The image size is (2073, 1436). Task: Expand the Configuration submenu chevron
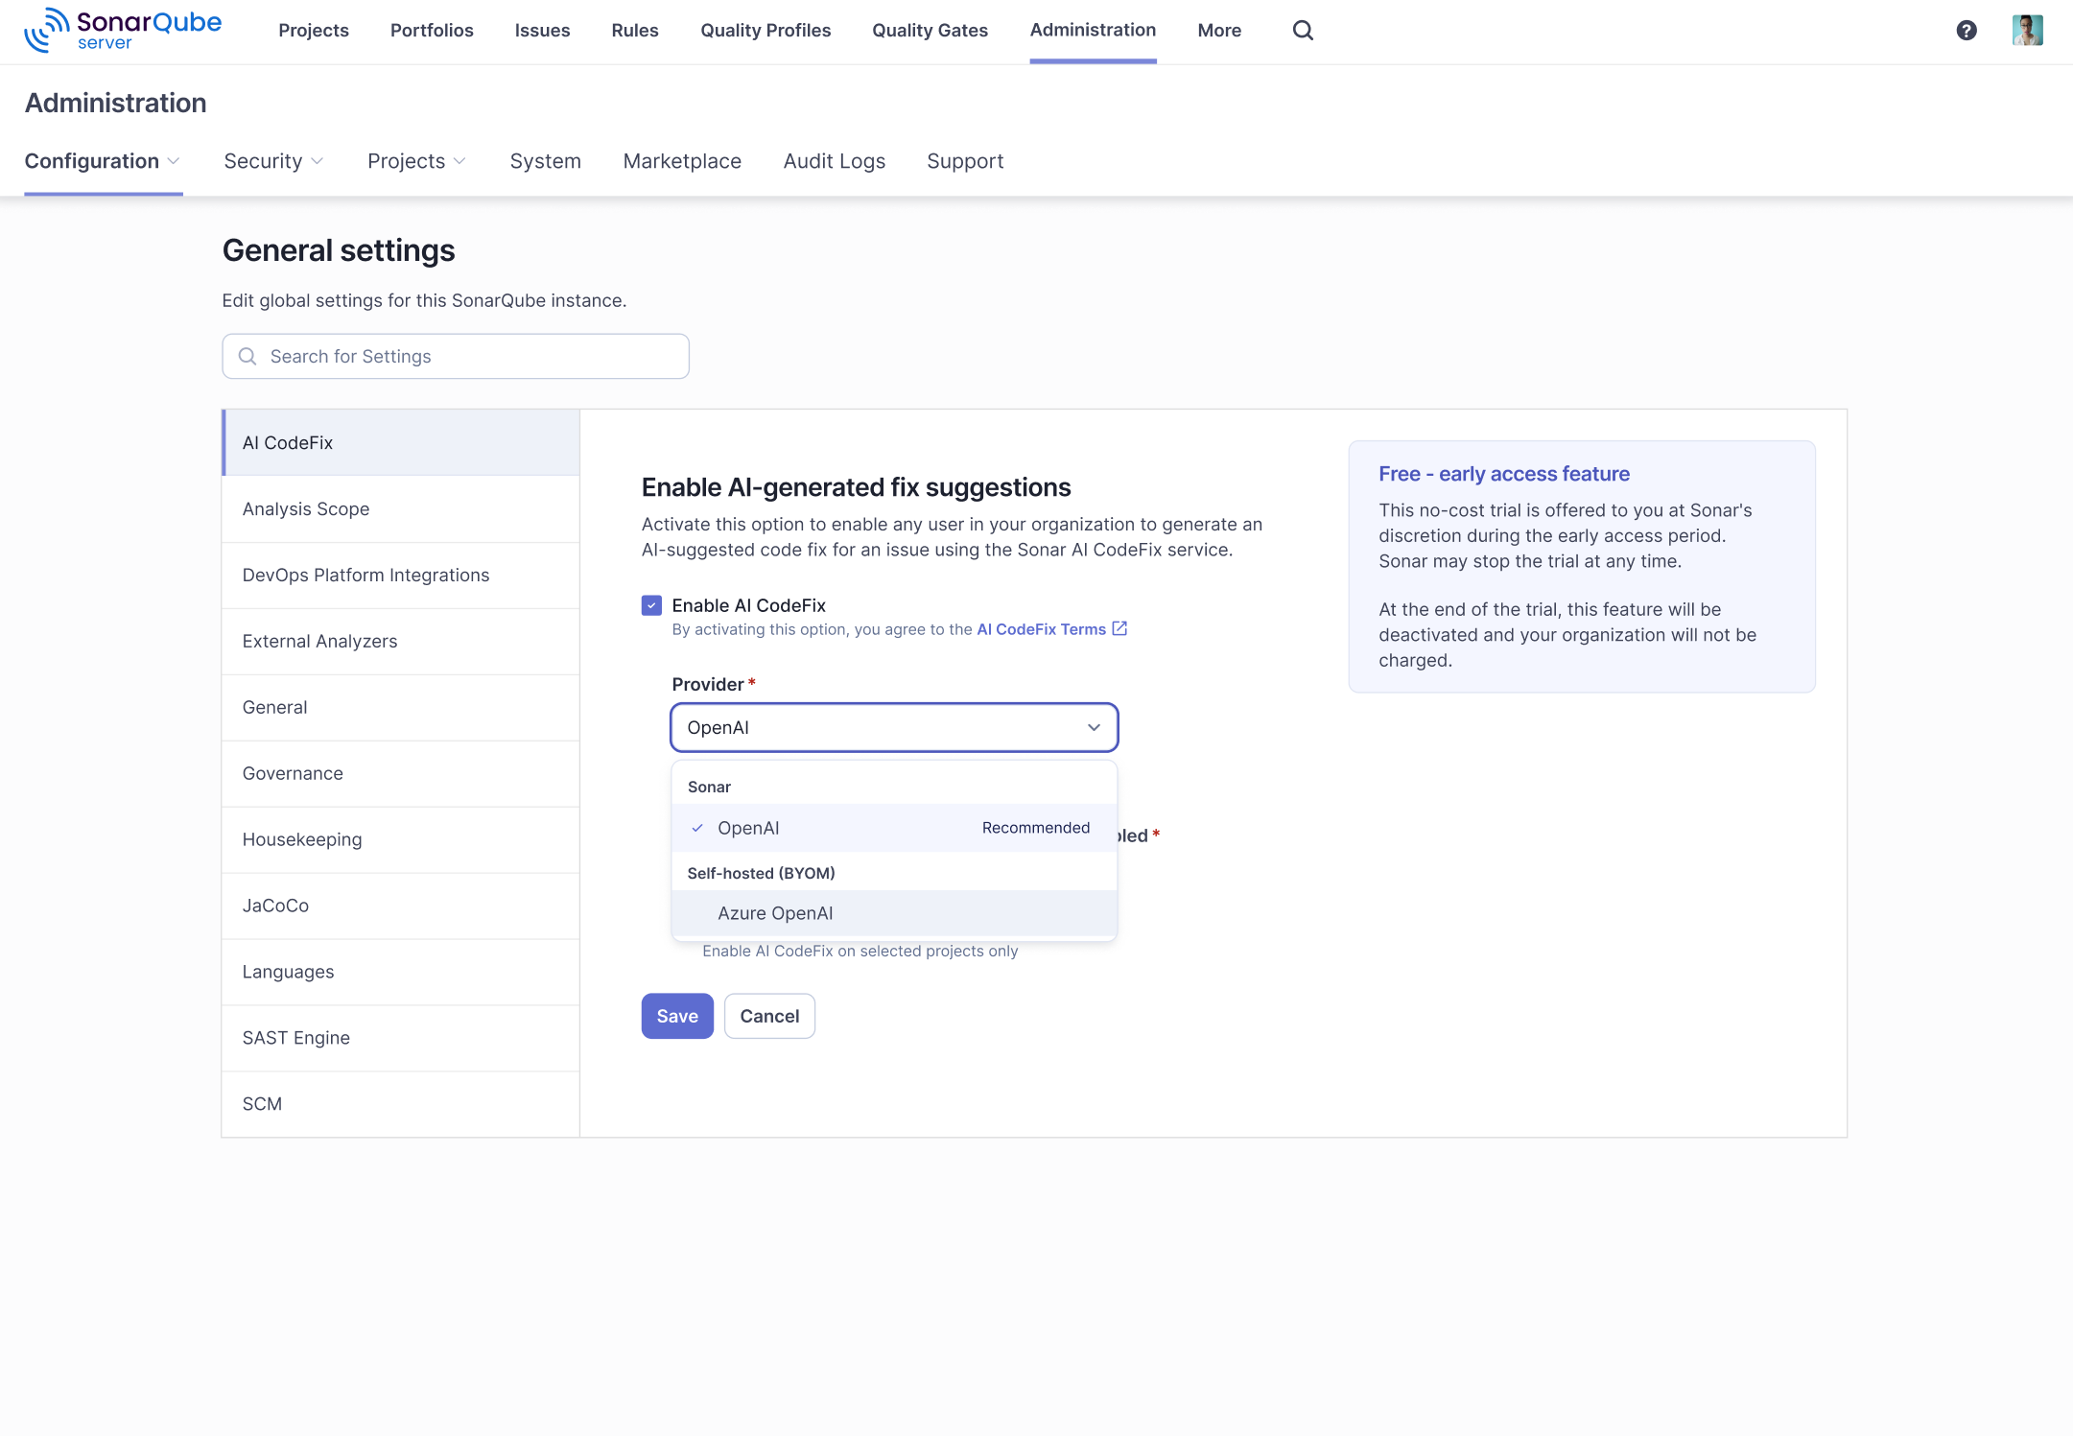click(174, 161)
